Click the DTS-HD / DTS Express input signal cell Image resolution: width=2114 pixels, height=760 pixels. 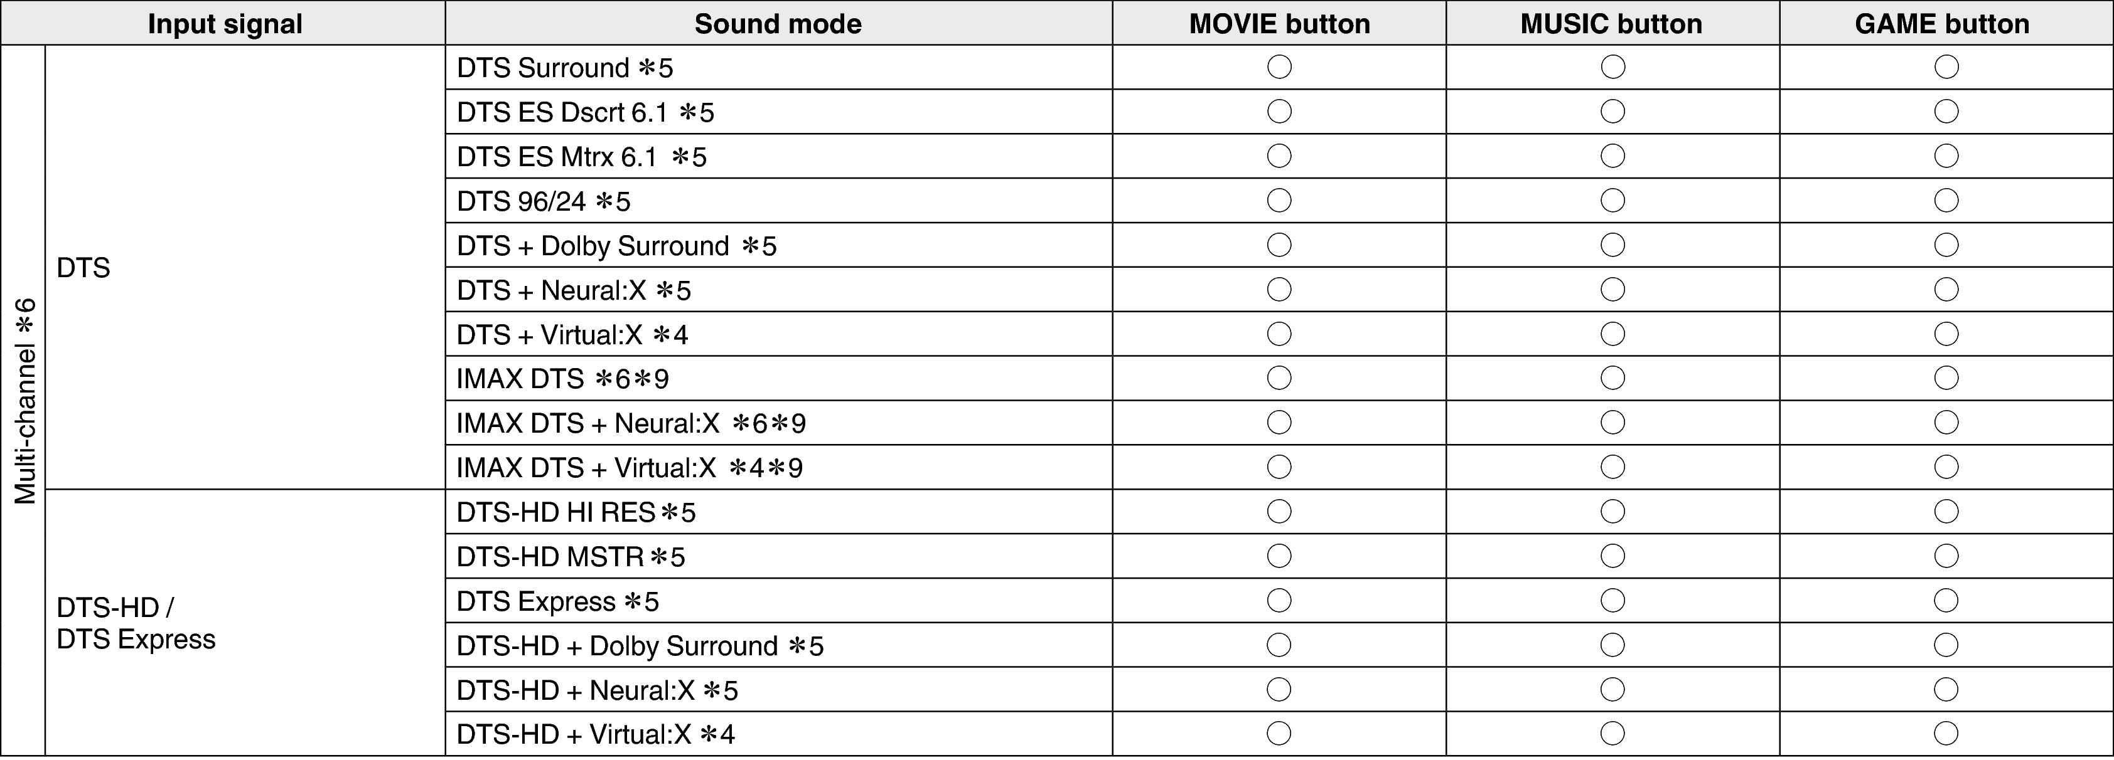(x=136, y=623)
